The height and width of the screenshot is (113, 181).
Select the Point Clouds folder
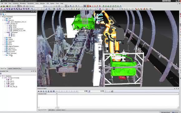[12, 52]
